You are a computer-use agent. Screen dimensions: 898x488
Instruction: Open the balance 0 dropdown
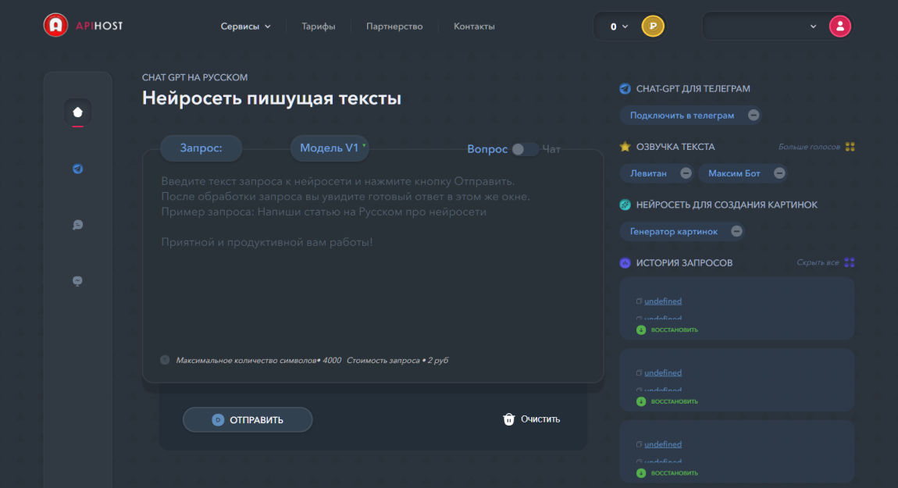click(x=618, y=27)
